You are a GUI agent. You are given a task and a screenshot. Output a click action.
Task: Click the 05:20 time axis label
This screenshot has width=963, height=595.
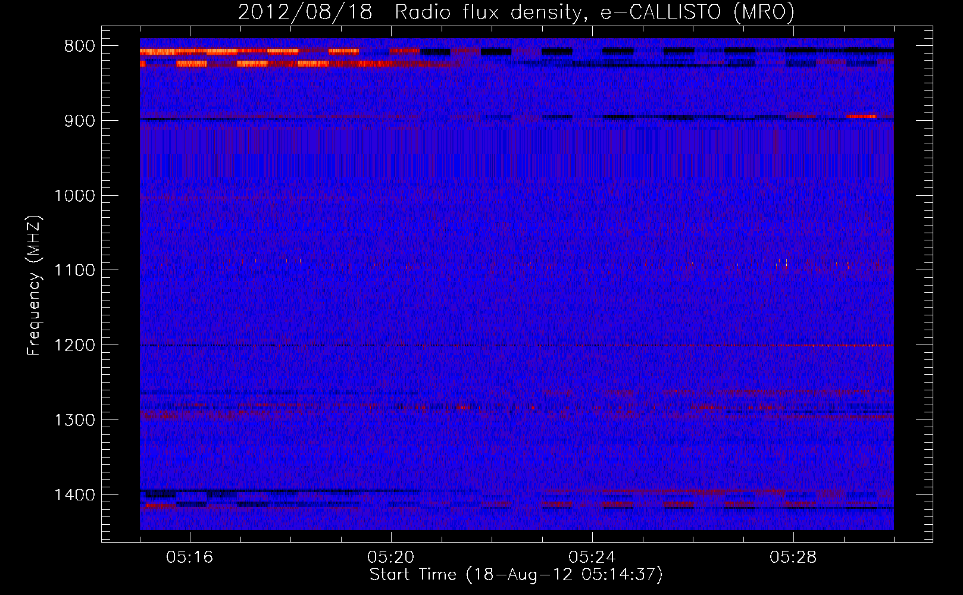click(x=391, y=558)
